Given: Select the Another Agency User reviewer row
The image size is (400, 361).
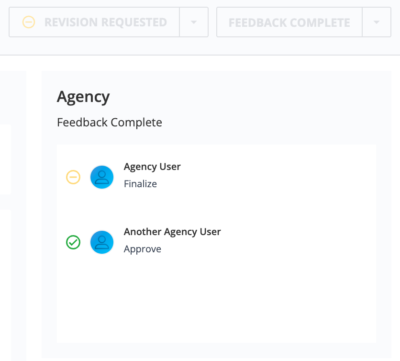Looking at the screenshot, I should tap(216, 242).
